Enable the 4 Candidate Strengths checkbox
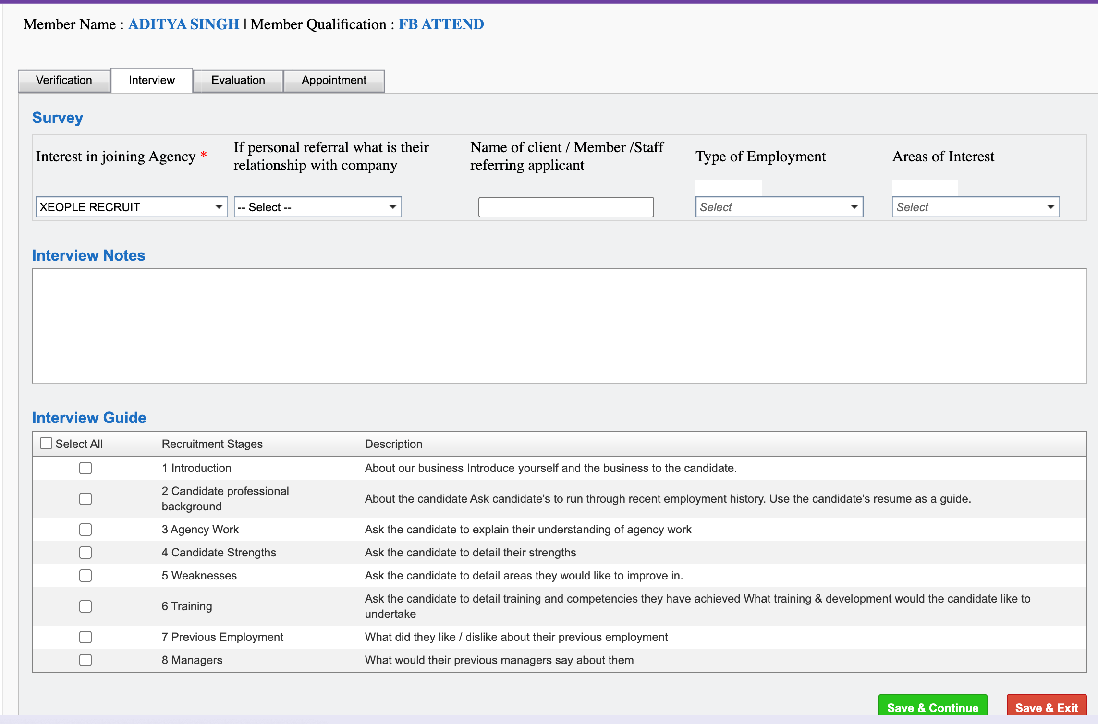This screenshot has width=1098, height=724. [85, 553]
